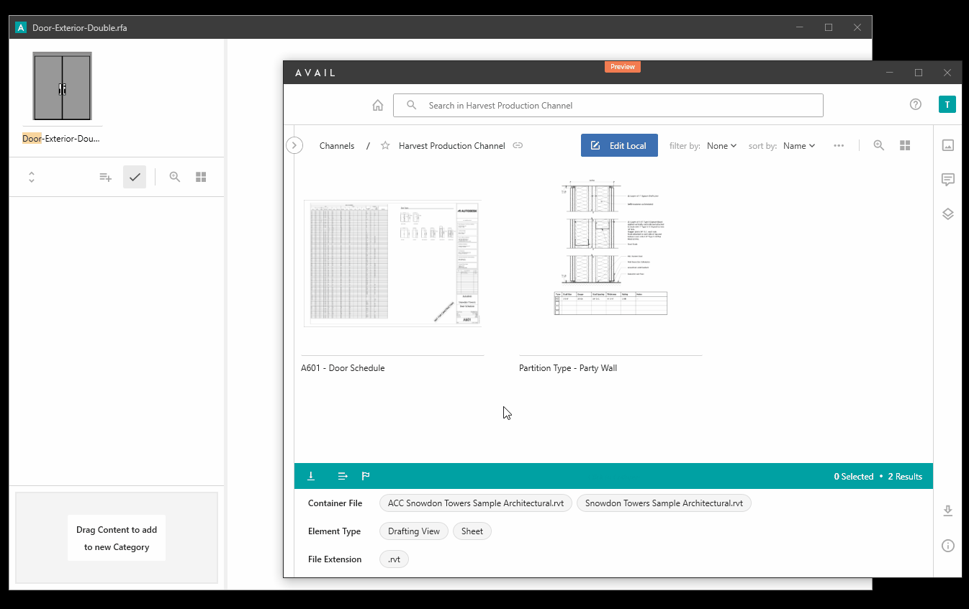Image resolution: width=969 pixels, height=609 pixels.
Task: Click the magnifier zoom icon above the thumbnails
Action: coord(878,145)
